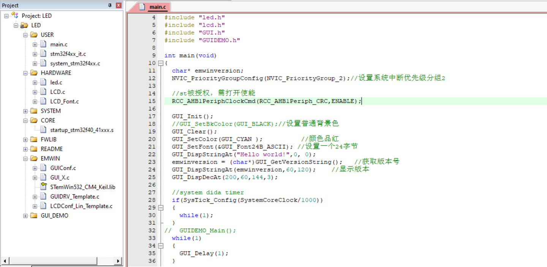Select GUIDRV_Template.c in the tree
The width and height of the screenshot is (547, 267).
pyautogui.click(x=75, y=197)
